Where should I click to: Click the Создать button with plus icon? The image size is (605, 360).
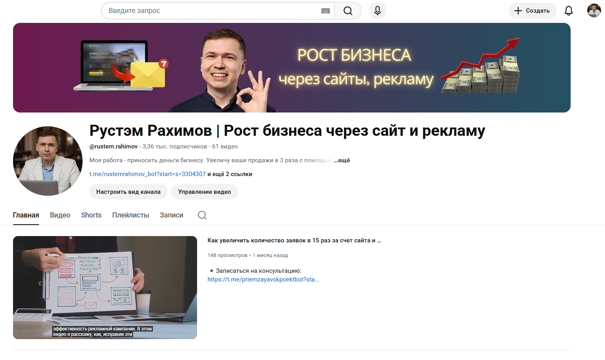[x=532, y=11]
